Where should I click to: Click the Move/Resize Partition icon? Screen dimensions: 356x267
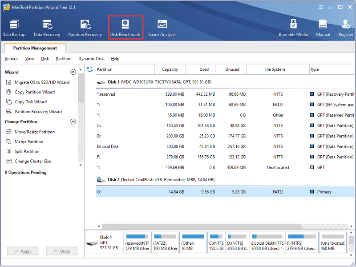tap(8, 132)
